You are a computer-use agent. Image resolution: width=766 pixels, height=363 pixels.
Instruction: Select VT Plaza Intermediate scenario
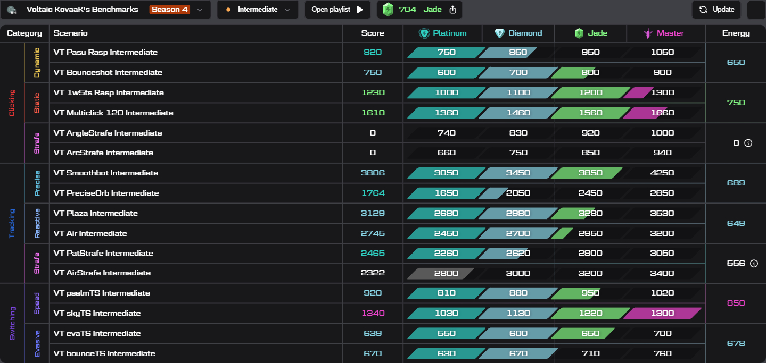point(96,214)
